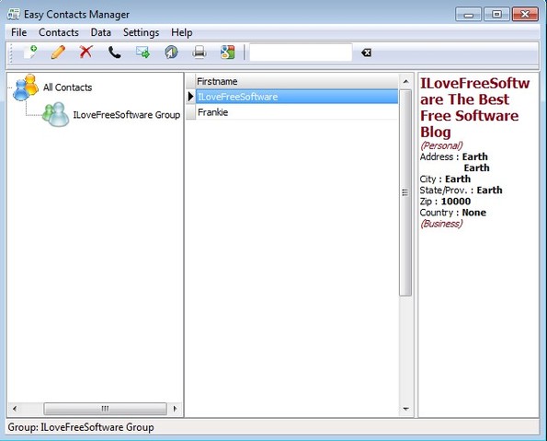Click the printer icon in toolbar
Image resolution: width=547 pixels, height=441 pixels.
pos(199,52)
